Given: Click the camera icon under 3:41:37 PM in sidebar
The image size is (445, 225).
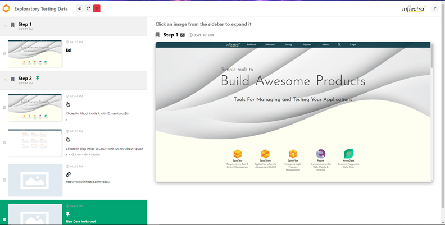Looking at the screenshot, I should click(x=69, y=50).
